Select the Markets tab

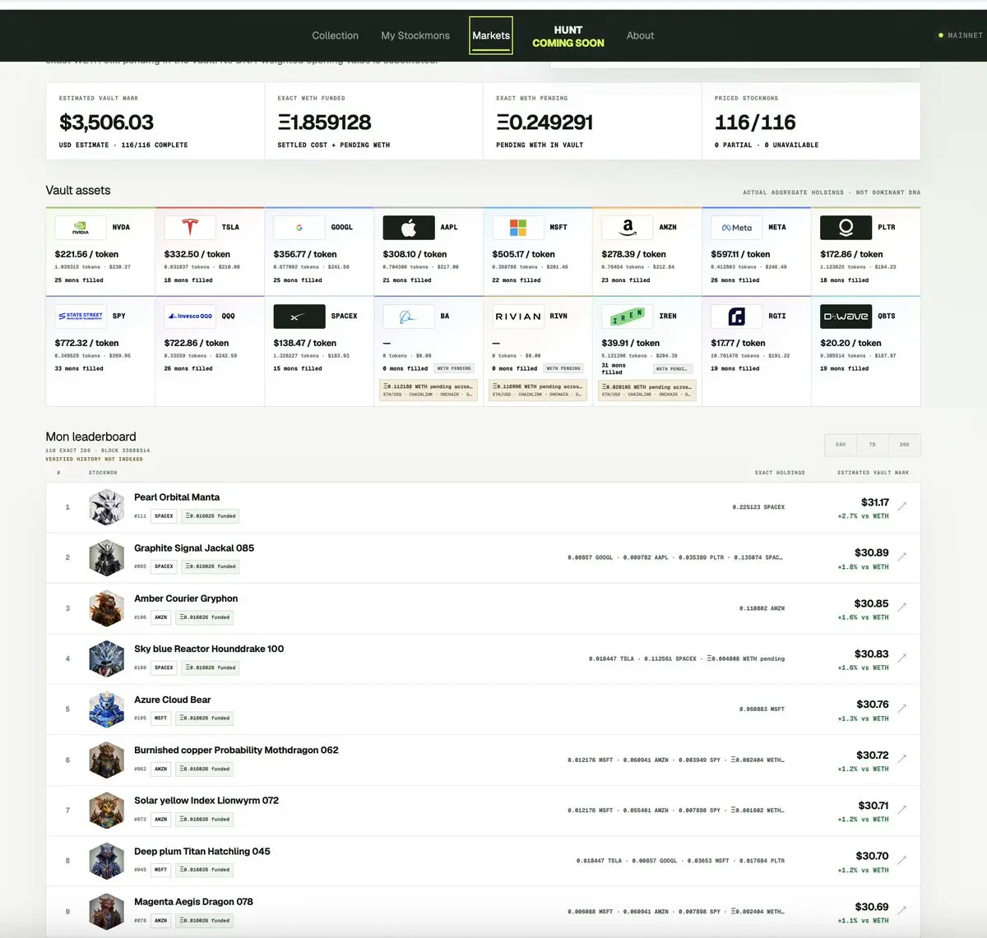[491, 35]
